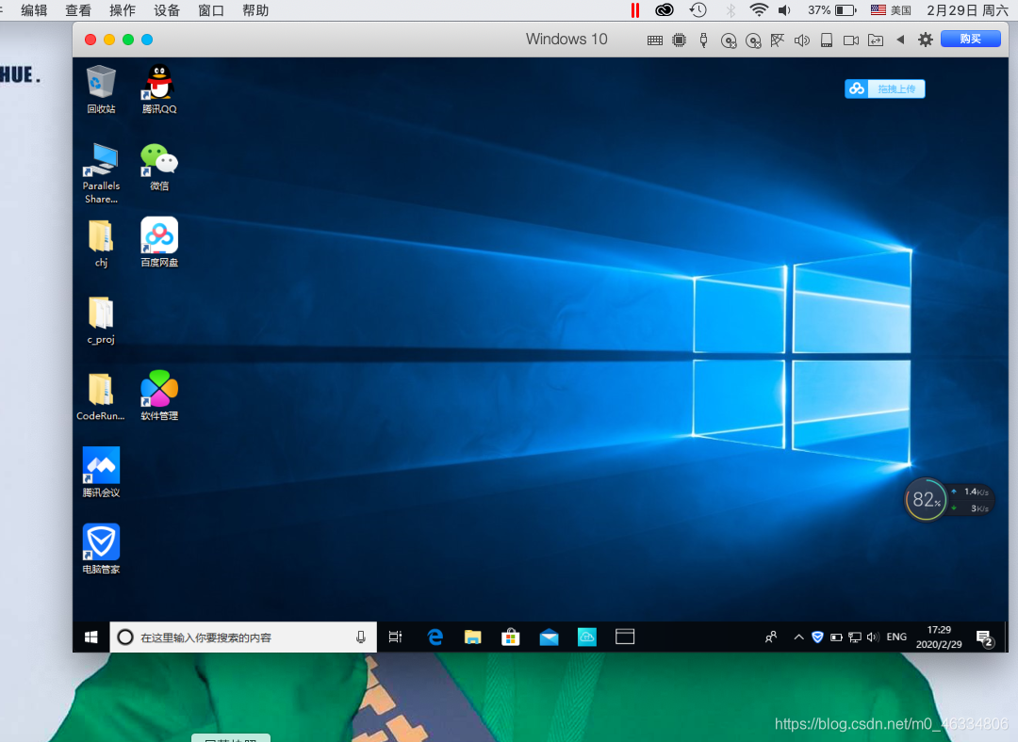This screenshot has width=1018, height=742.
Task: Click the Baidu 拖拽上传 upload widget
Action: pyautogui.click(x=885, y=89)
